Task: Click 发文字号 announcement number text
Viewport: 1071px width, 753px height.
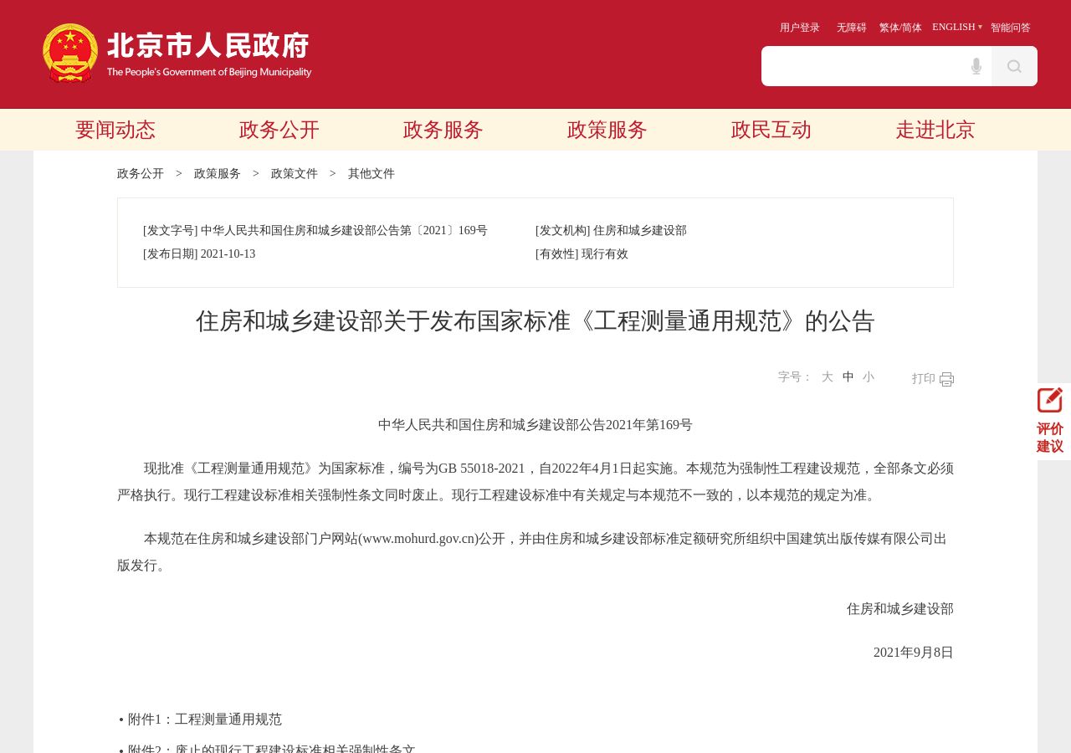Action: tap(315, 231)
